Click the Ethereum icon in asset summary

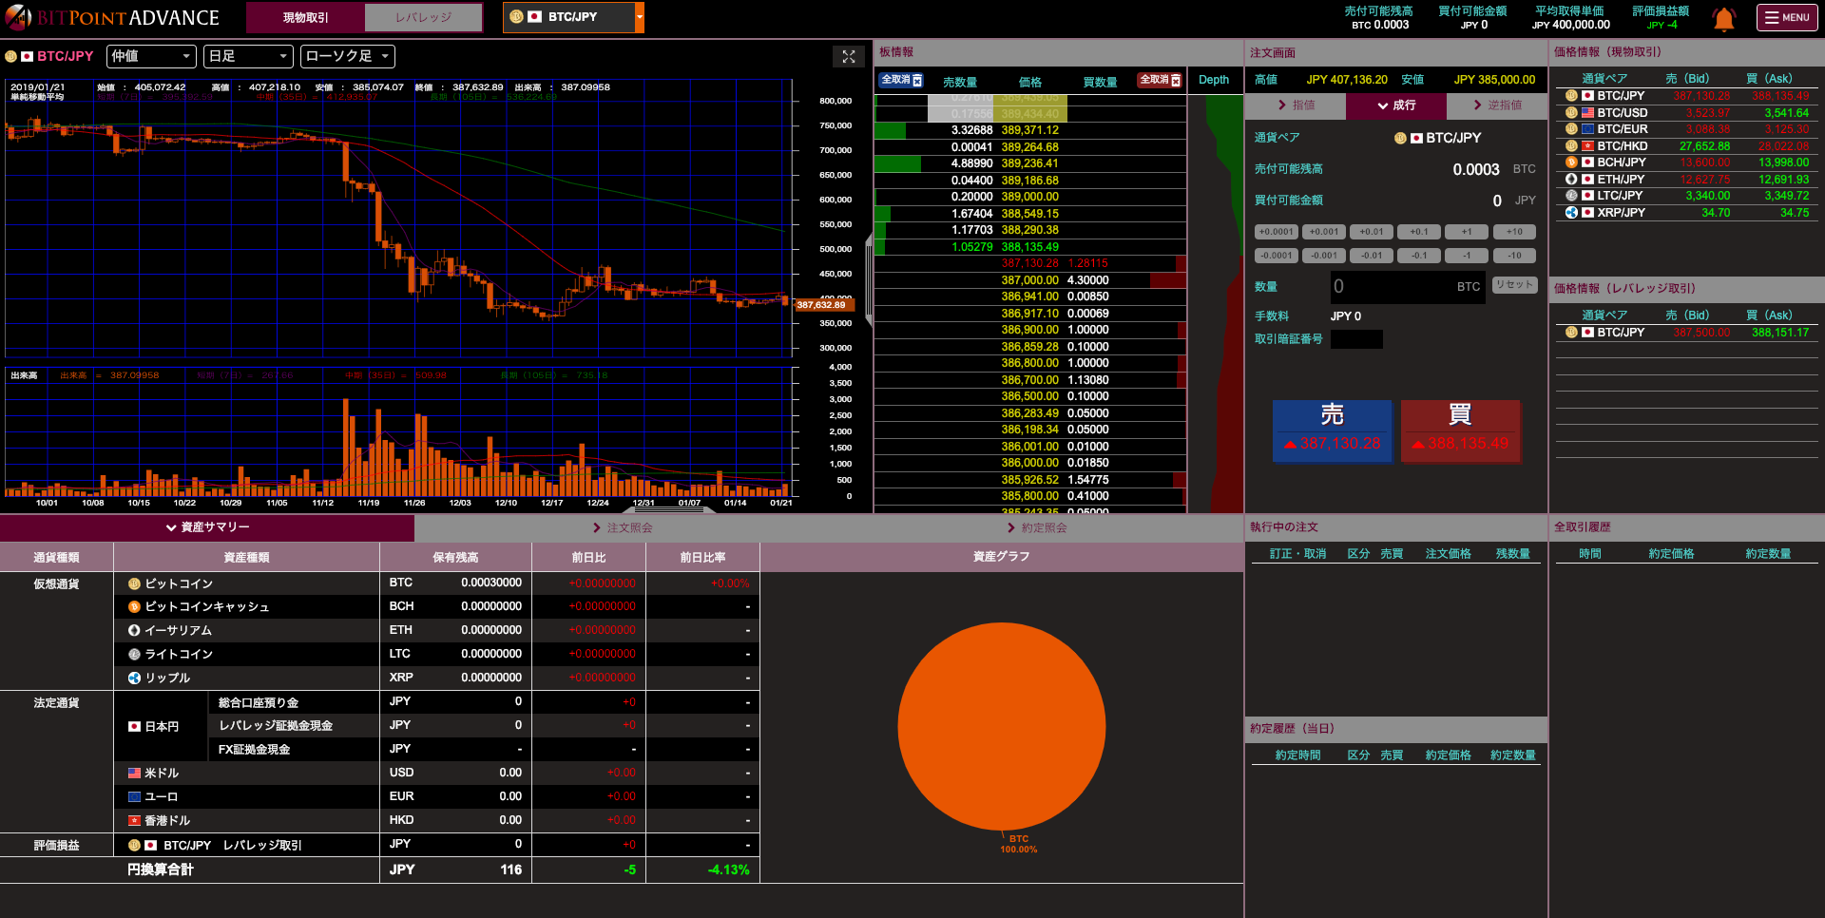[x=134, y=630]
